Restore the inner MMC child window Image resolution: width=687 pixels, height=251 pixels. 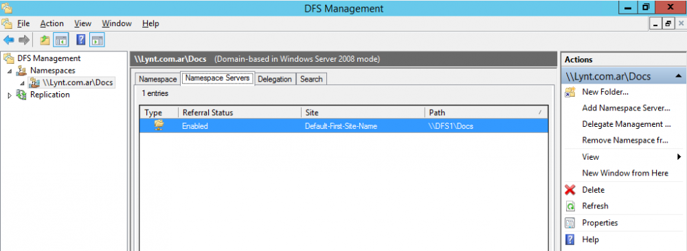tap(668, 24)
